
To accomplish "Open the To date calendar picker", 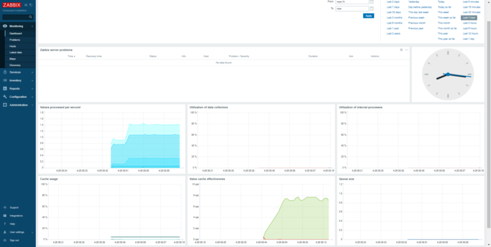I will coord(371,8).
